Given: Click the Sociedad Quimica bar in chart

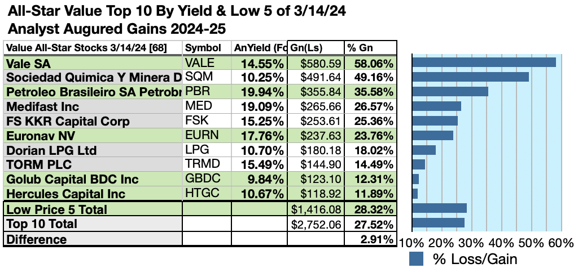Looking at the screenshot, I should [x=470, y=77].
